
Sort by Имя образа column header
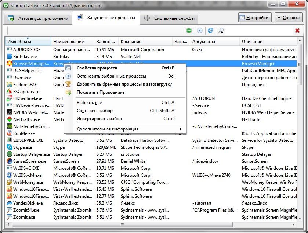[x=28, y=42]
